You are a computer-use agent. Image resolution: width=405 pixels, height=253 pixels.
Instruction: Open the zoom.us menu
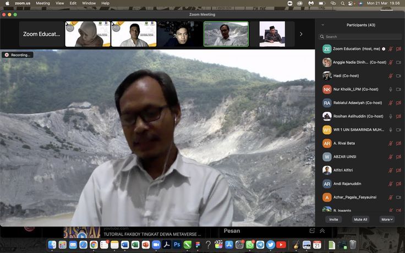click(x=23, y=3)
